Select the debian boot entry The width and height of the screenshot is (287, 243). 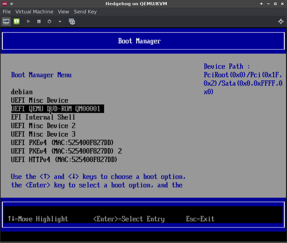[22, 92]
